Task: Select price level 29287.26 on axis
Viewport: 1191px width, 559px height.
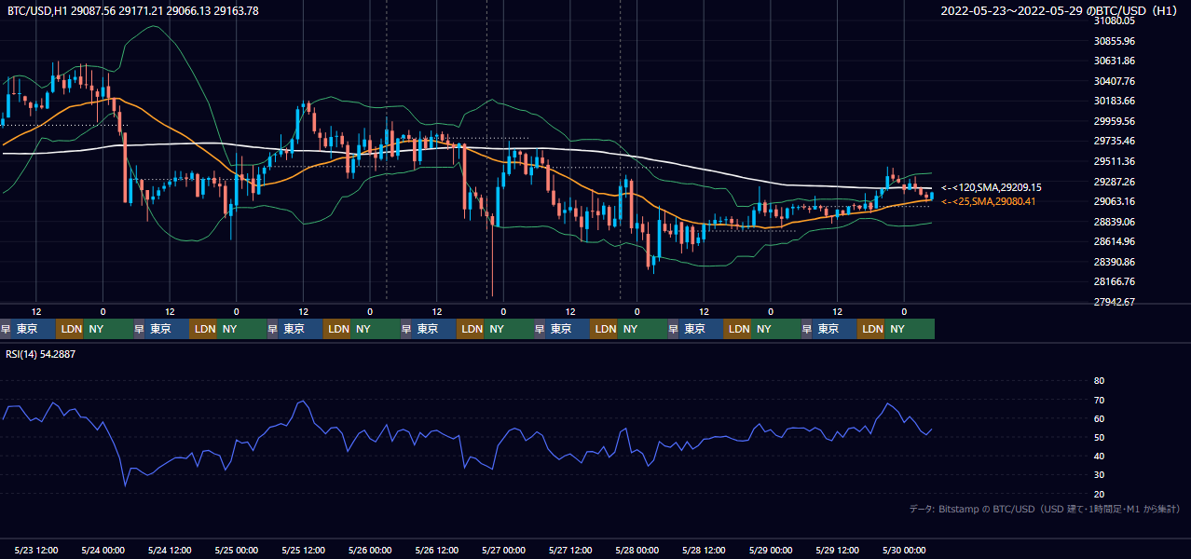Action: (1114, 182)
